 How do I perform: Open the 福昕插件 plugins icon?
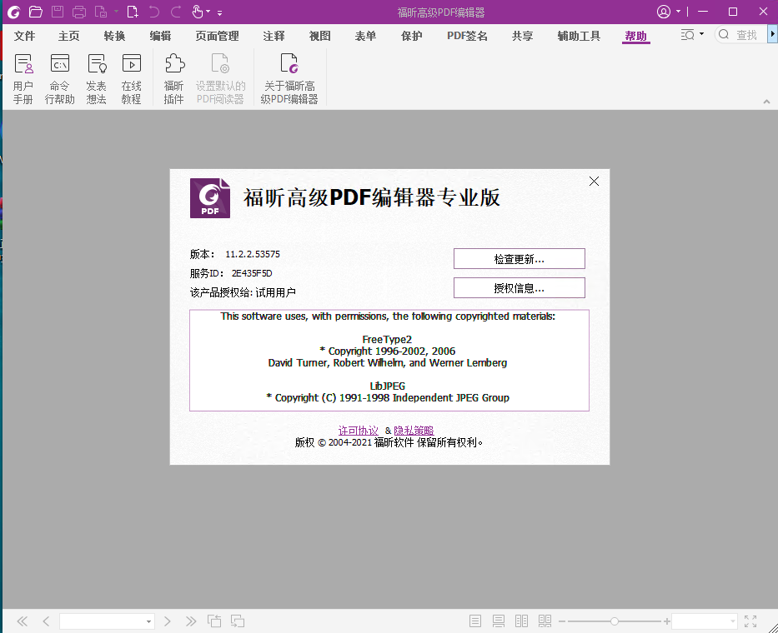pyautogui.click(x=174, y=79)
